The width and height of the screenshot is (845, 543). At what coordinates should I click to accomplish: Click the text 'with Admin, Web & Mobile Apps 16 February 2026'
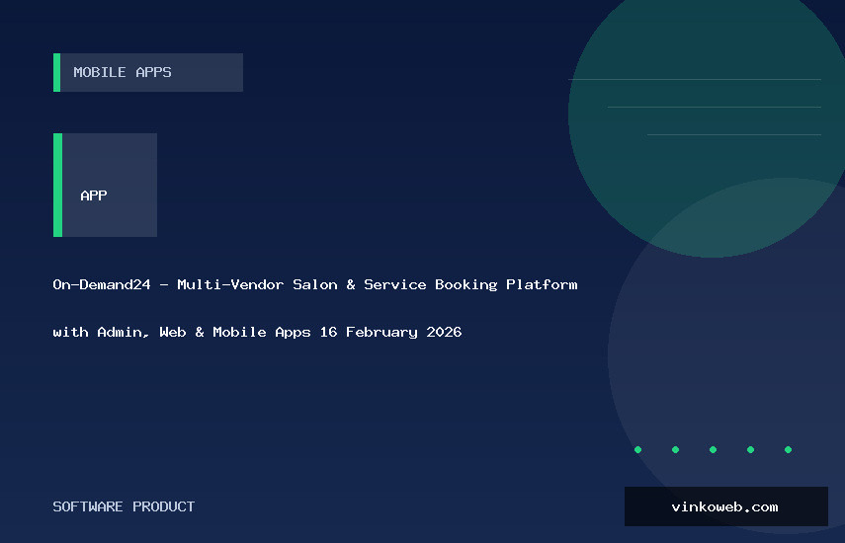tap(257, 332)
